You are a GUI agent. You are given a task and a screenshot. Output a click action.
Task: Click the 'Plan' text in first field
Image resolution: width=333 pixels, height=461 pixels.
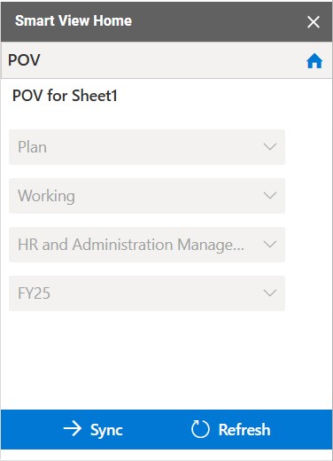pyautogui.click(x=32, y=147)
